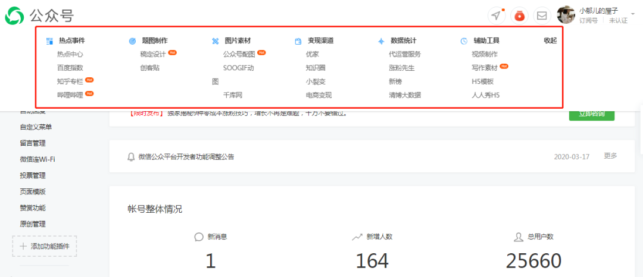Open the mail envelope icon
This screenshot has width=643, height=277.
coord(542,15)
